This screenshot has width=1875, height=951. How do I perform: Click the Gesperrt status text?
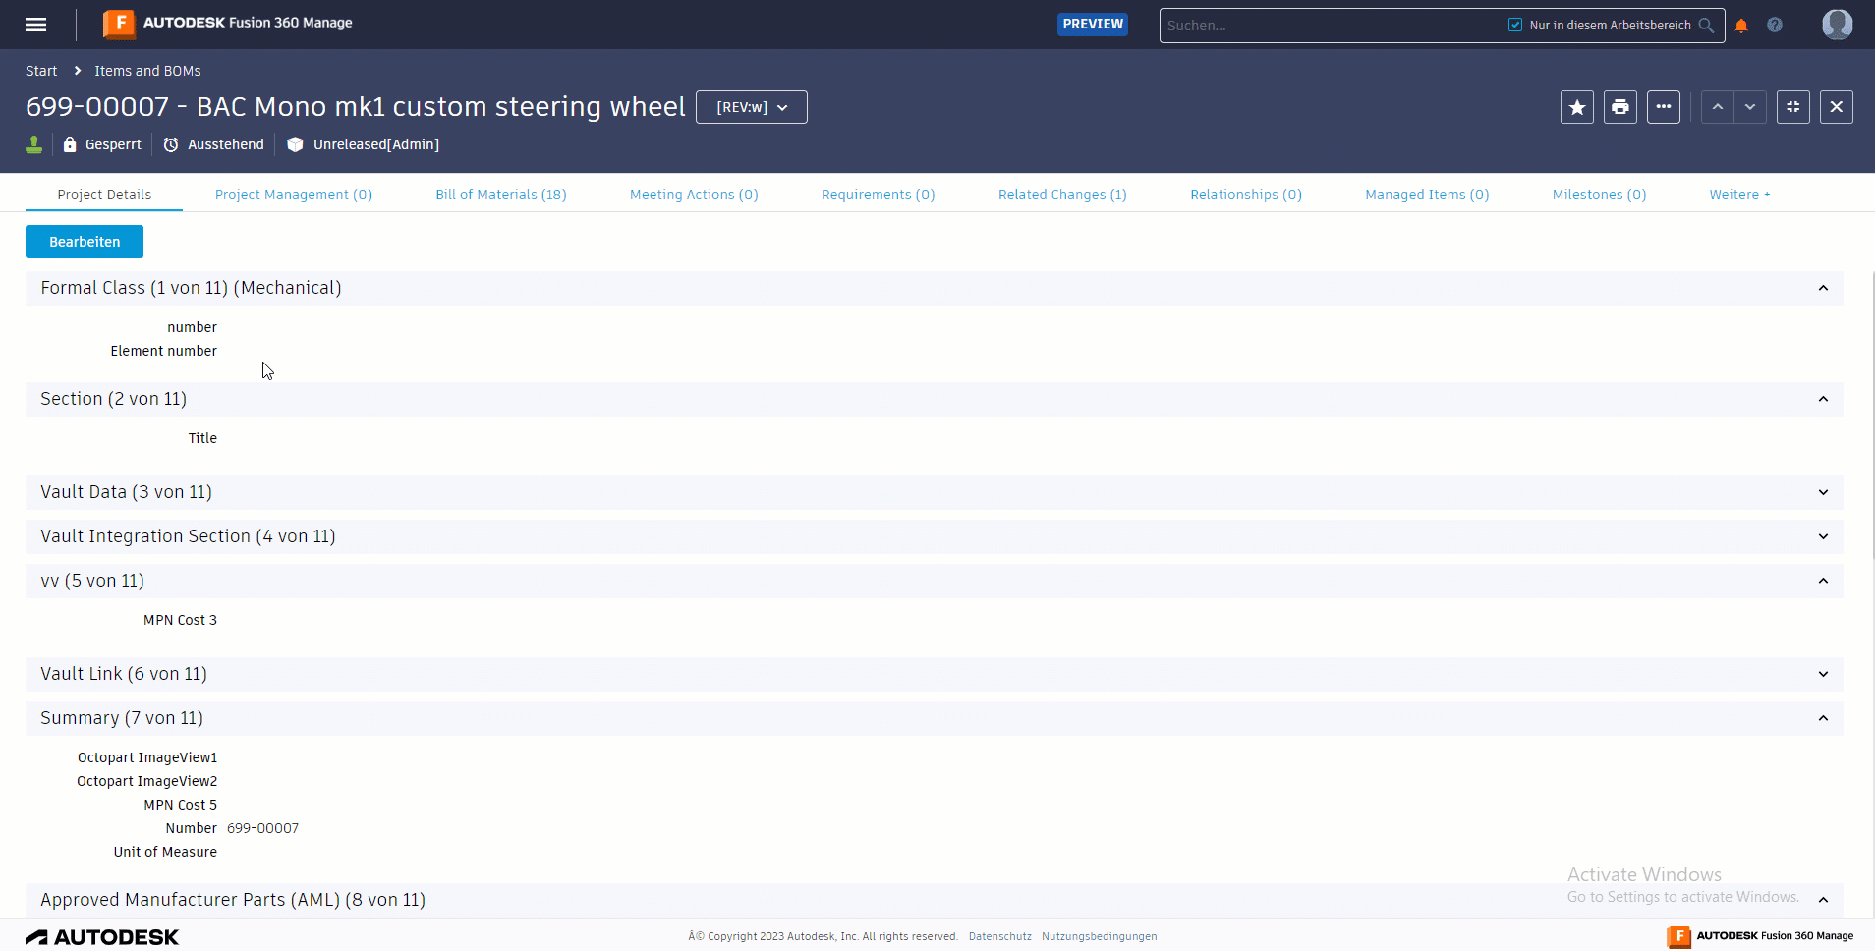click(113, 144)
